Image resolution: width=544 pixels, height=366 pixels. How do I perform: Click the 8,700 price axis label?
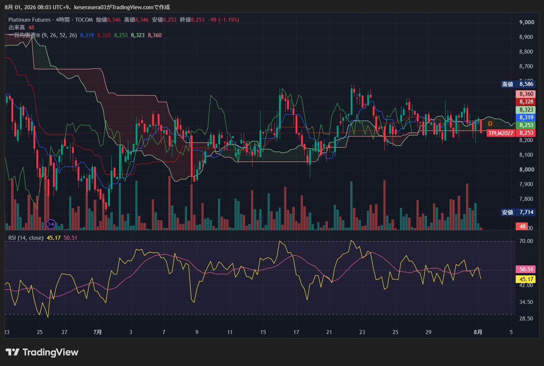(527, 67)
